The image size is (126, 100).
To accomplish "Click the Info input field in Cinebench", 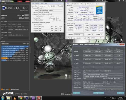I will click(x=18, y=38).
